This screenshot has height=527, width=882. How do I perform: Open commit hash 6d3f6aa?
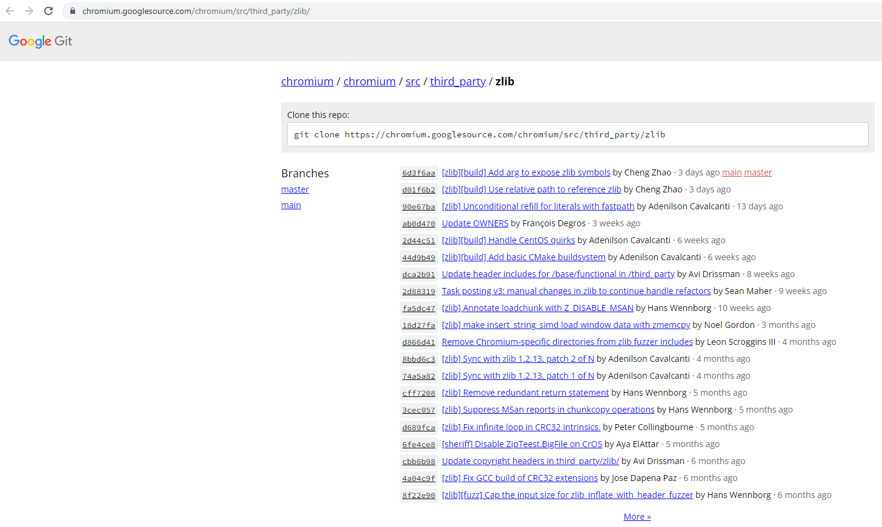419,172
